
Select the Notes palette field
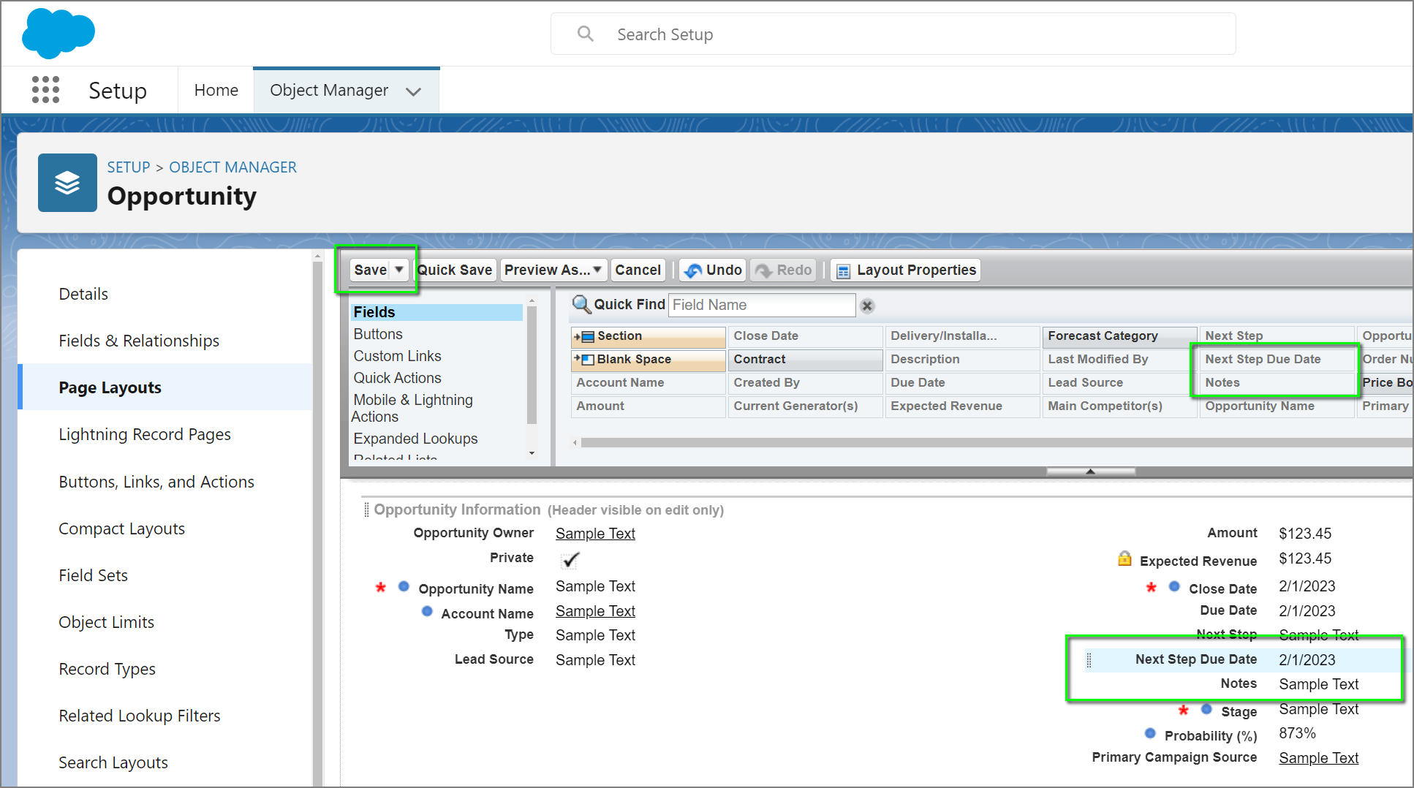tap(1276, 383)
